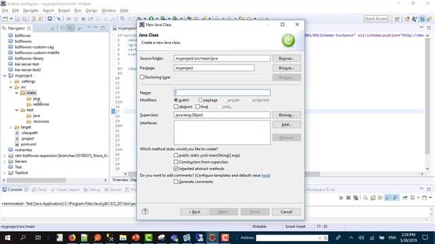Click the 'here' templates link
This screenshot has width=435, height=244.
point(265,175)
